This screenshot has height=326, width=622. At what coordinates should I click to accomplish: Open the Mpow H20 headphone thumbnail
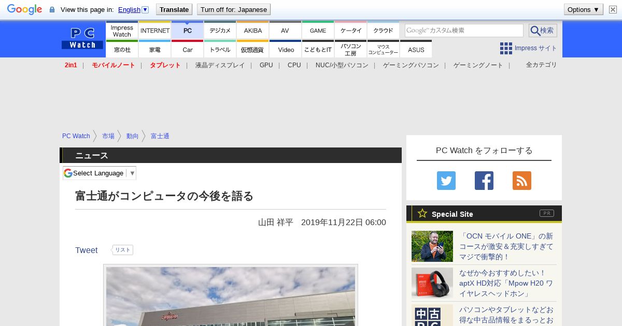point(432,283)
